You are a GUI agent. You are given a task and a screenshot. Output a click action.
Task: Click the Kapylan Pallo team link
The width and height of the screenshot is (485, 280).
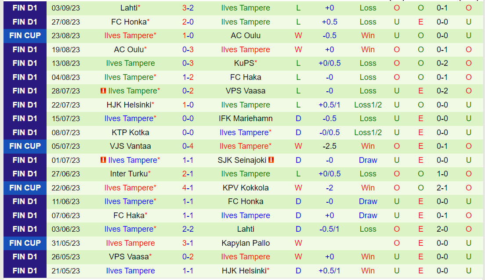tap(246, 243)
